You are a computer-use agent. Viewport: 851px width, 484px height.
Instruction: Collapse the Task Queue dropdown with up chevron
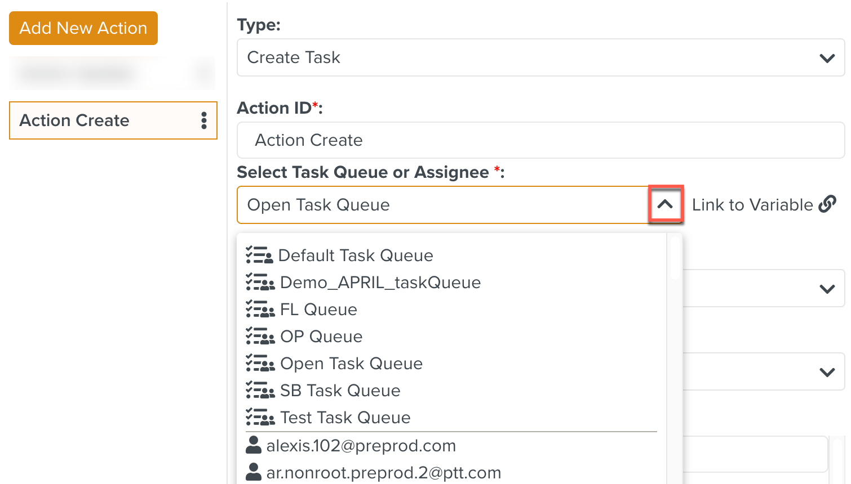pyautogui.click(x=665, y=204)
